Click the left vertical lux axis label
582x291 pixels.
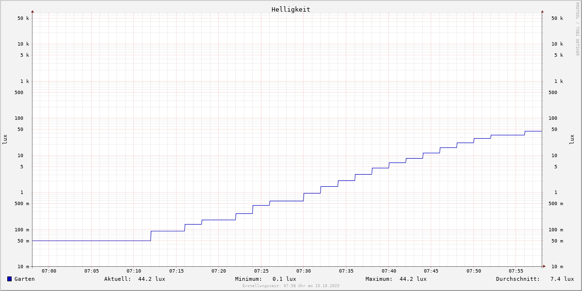click(5, 139)
